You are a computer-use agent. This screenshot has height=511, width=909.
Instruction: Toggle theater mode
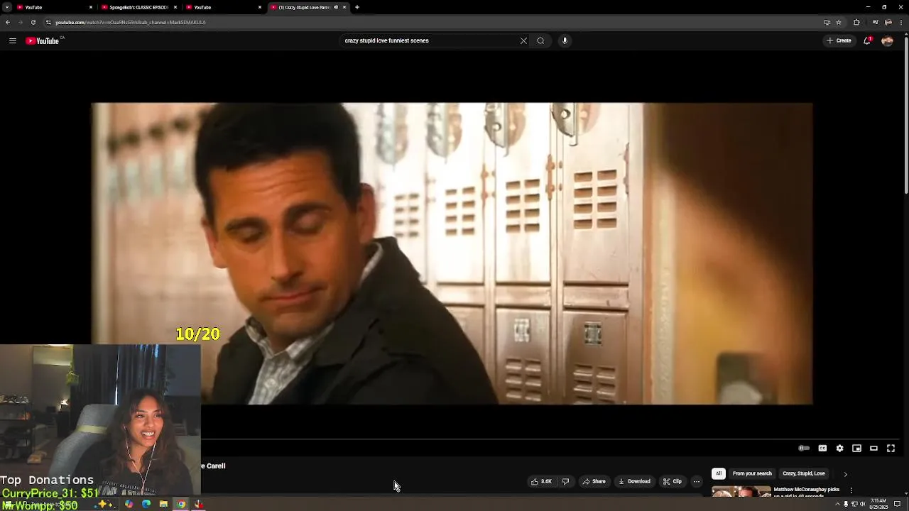tap(873, 449)
